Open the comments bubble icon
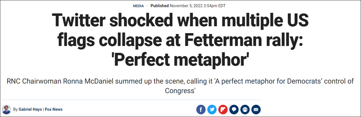The width and height of the screenshot is (361, 117). click(234, 110)
